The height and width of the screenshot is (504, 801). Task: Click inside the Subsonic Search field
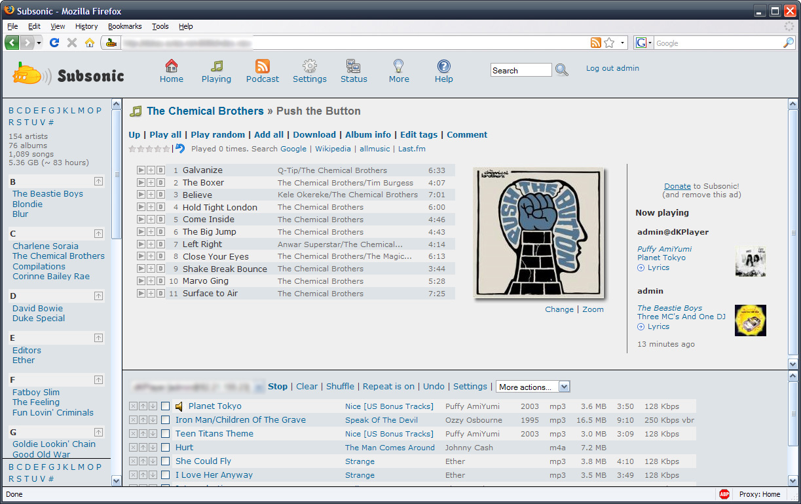tap(521, 70)
